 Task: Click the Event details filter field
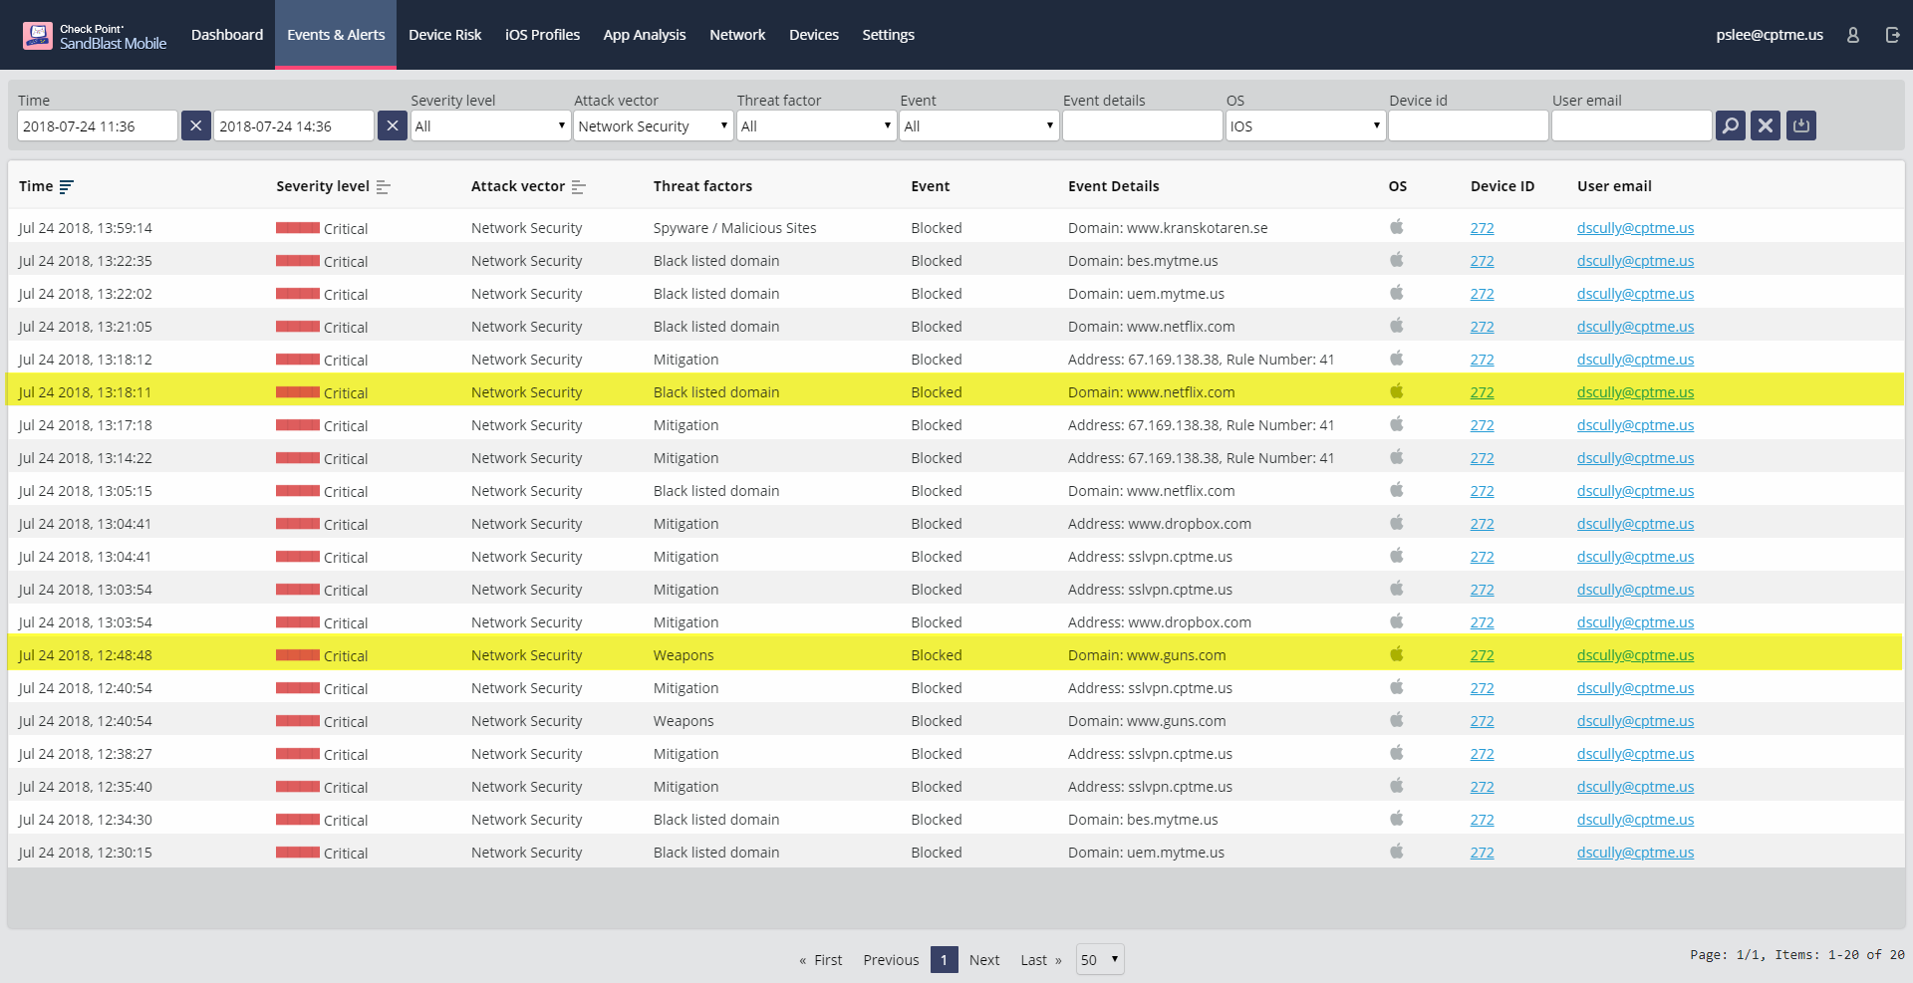point(1142,125)
